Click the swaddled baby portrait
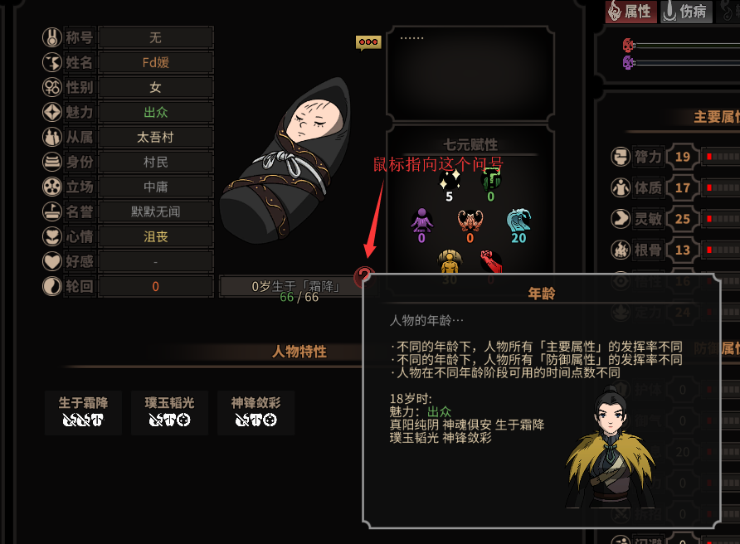The height and width of the screenshot is (544, 740). [x=286, y=160]
